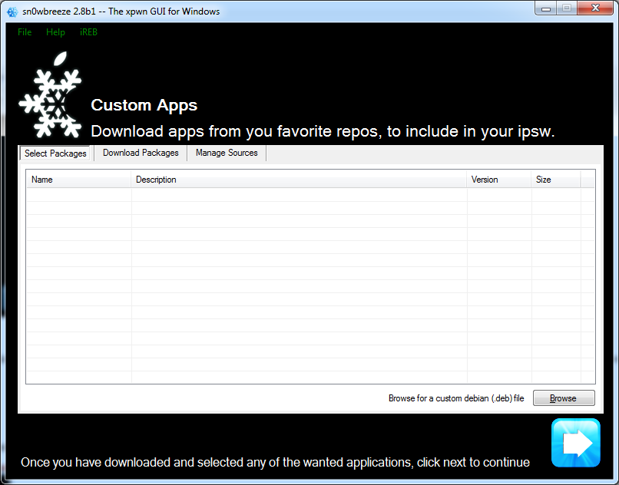619x485 pixels.
Task: Switch to the Manage Sources tab
Action: (227, 153)
